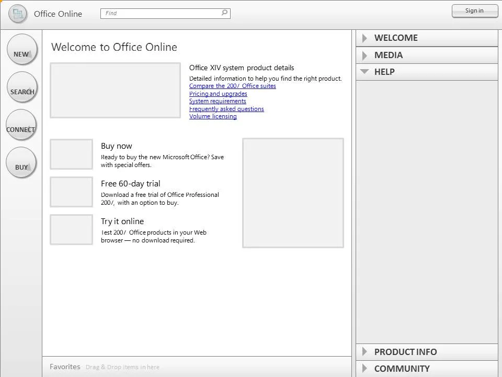The width and height of the screenshot is (502, 377).
Task: Select the MEDIA panel header label
Action: (x=389, y=55)
